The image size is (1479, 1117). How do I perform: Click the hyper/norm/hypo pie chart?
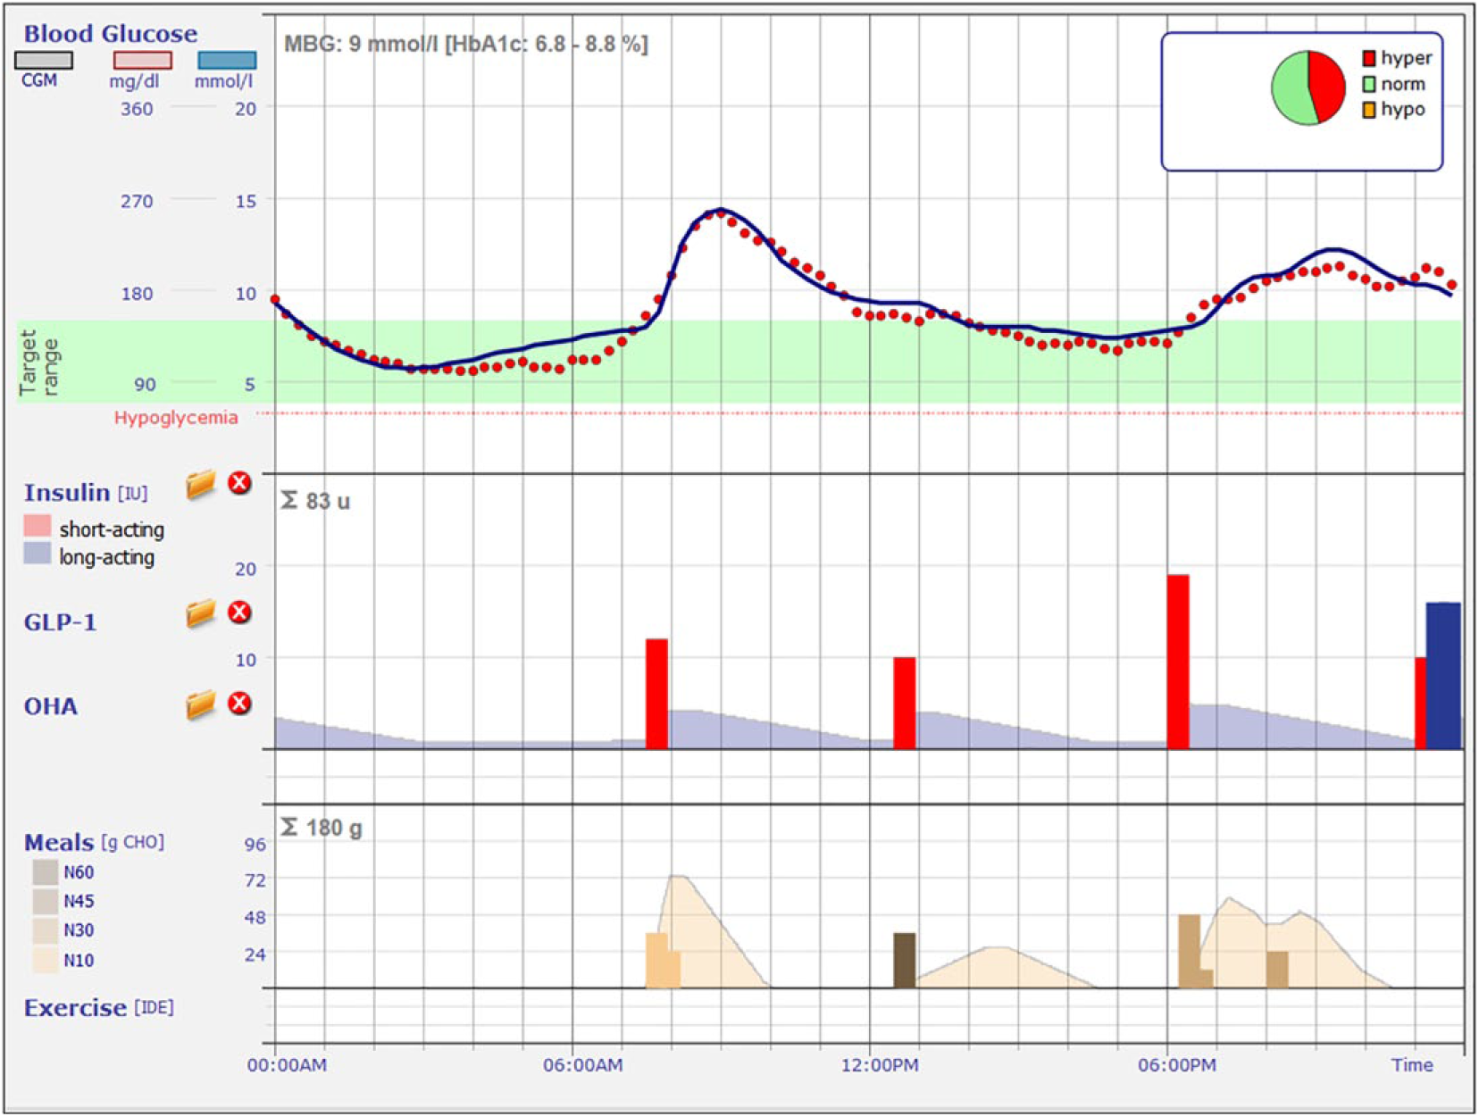click(1308, 87)
